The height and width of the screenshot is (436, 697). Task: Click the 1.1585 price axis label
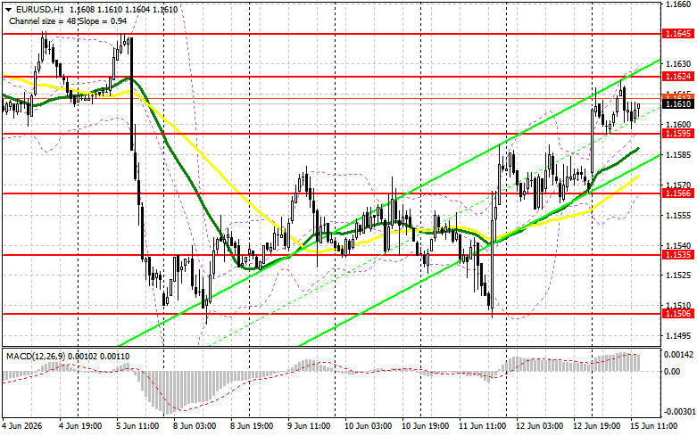[678, 154]
